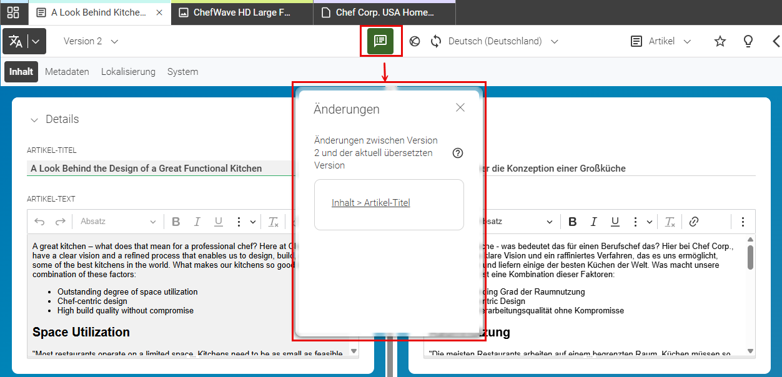This screenshot has width=782, height=377.
Task: Click the 'High build quality without compromise' bullet
Action: point(126,310)
